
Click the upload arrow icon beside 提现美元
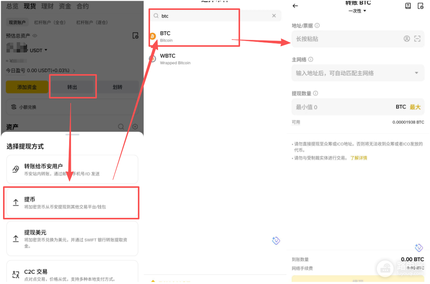16,238
